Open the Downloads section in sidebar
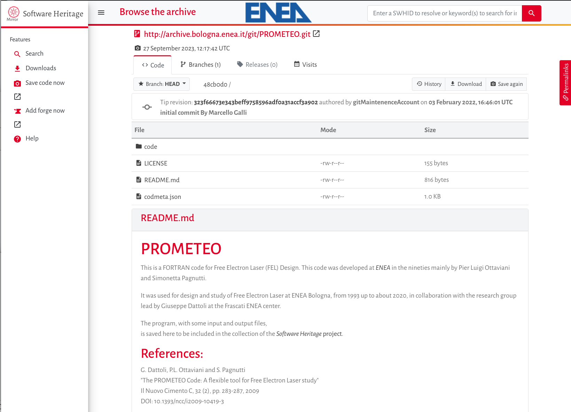Screen dimensions: 571x412 pyautogui.click(x=41, y=68)
